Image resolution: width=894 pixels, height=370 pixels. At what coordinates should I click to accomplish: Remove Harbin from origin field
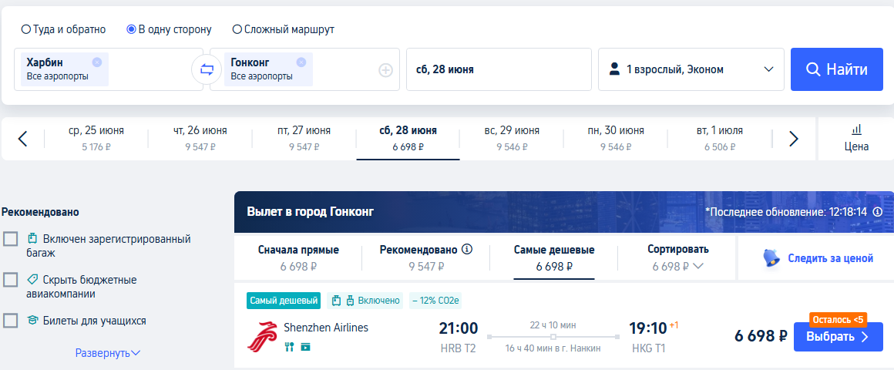click(x=97, y=62)
